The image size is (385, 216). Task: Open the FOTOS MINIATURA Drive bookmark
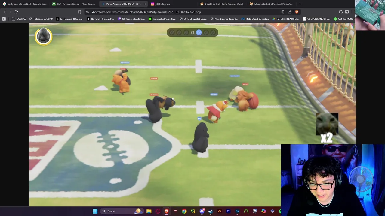[286, 19]
